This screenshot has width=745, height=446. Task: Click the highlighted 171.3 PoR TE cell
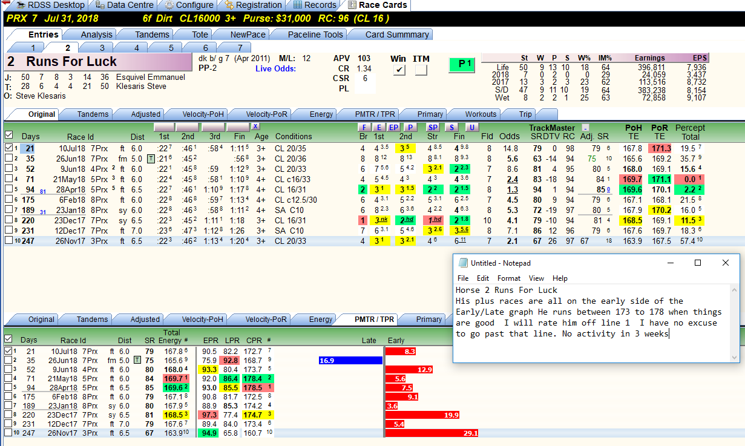660,148
